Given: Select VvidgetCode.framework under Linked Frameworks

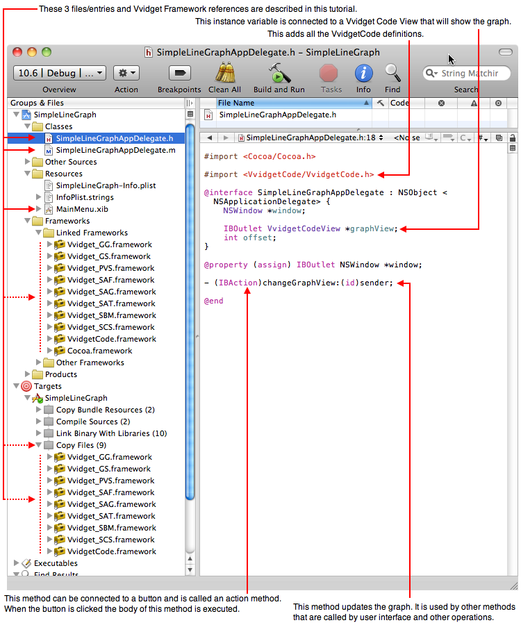Looking at the screenshot, I should pos(112,339).
